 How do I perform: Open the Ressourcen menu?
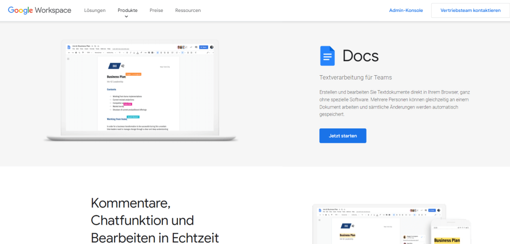point(188,10)
